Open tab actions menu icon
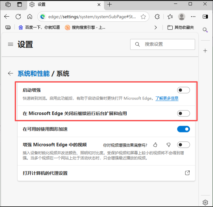This screenshot has height=207, width=213. (20, 4)
